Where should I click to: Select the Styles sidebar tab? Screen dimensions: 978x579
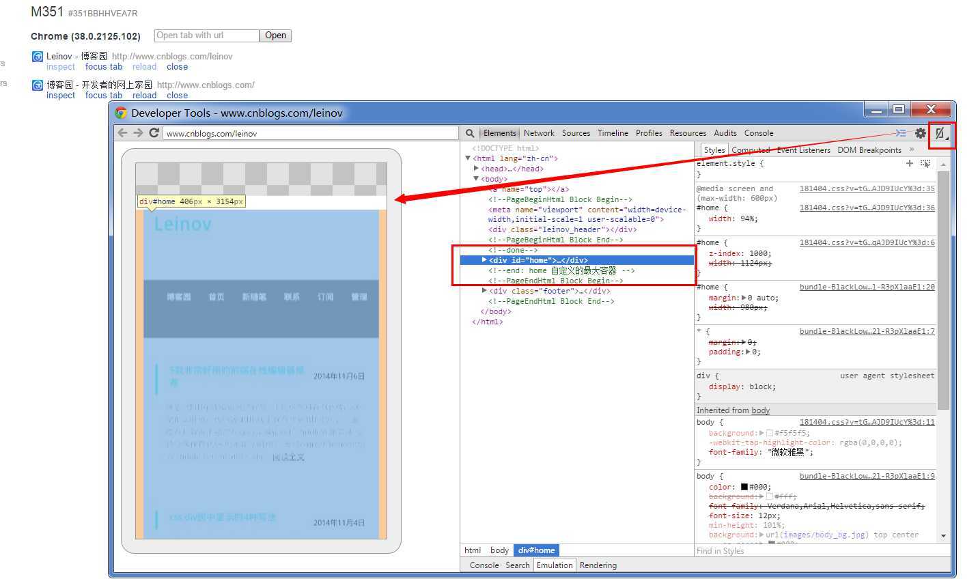714,150
